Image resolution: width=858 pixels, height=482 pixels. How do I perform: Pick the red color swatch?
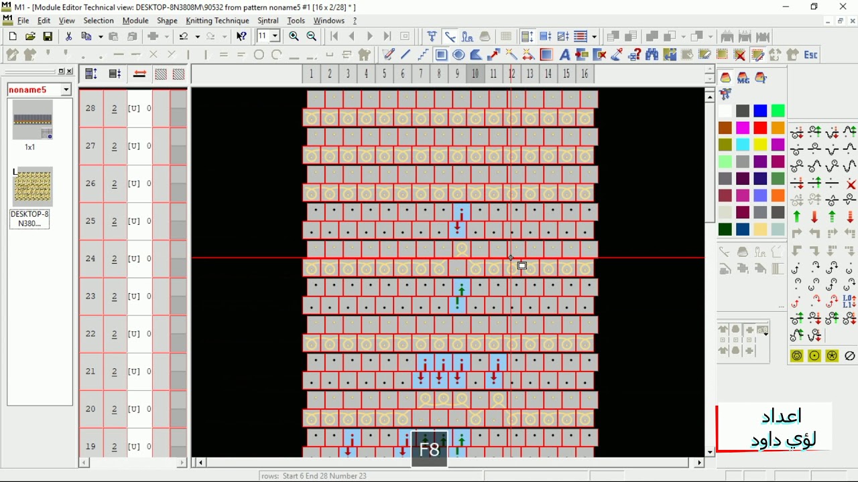(760, 128)
